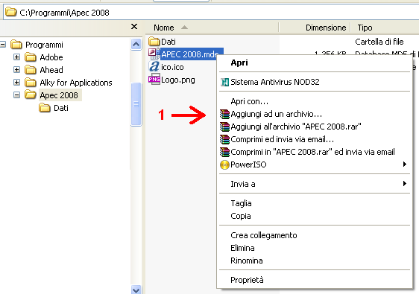This screenshot has width=419, height=294.
Task: Select Aggiungi all'archivio "APEC 2008.rar"
Action: pyautogui.click(x=315, y=127)
